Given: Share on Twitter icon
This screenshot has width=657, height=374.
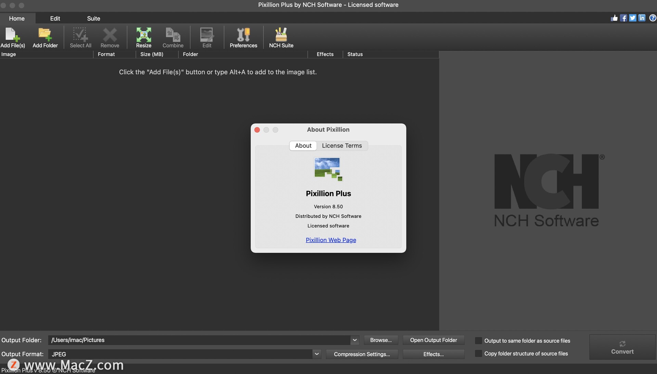Looking at the screenshot, I should 633,18.
